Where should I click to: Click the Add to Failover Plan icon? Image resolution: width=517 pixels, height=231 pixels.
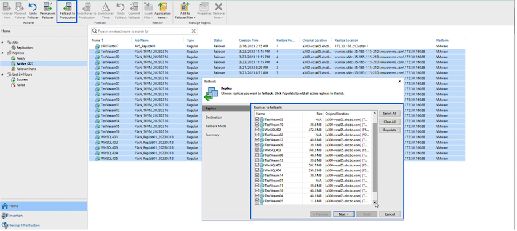[185, 7]
